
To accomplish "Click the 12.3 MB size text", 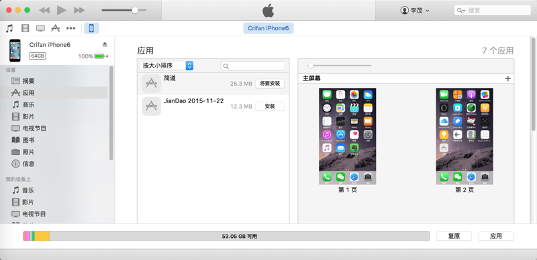I will (x=241, y=107).
